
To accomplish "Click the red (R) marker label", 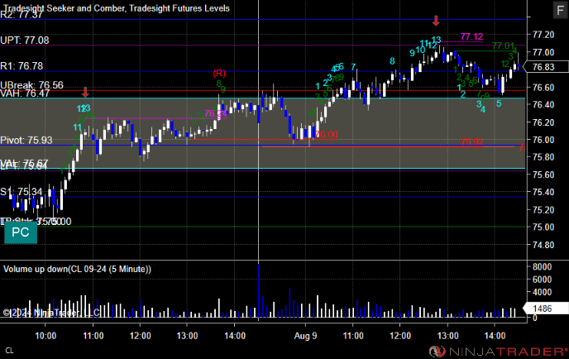I will tap(219, 74).
